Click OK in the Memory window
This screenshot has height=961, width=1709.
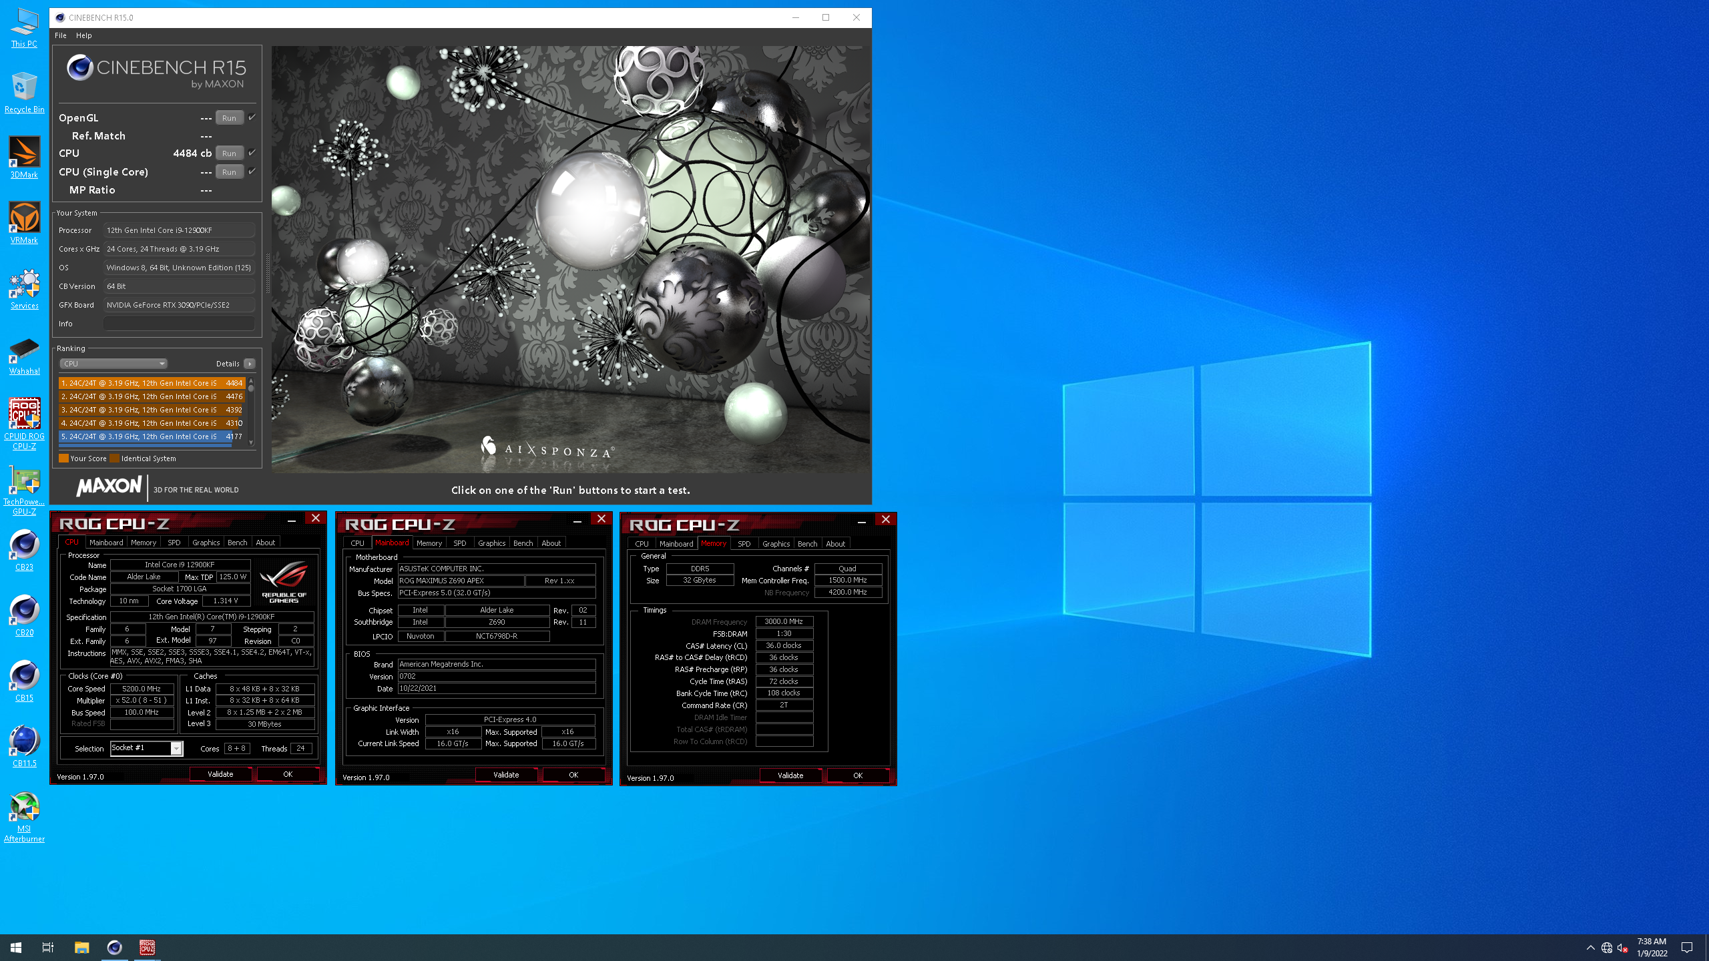point(858,775)
